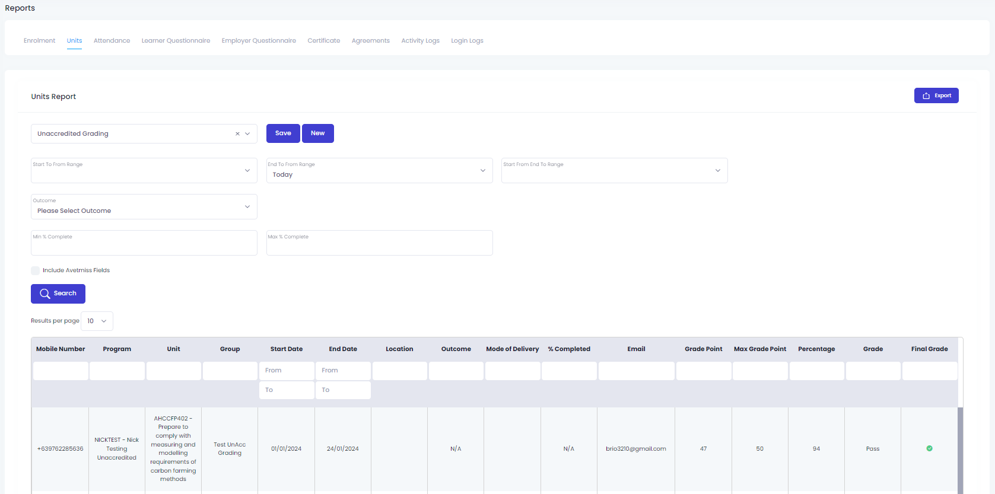Image resolution: width=995 pixels, height=494 pixels.
Task: Click the percentage value 94
Action: [x=816, y=449]
